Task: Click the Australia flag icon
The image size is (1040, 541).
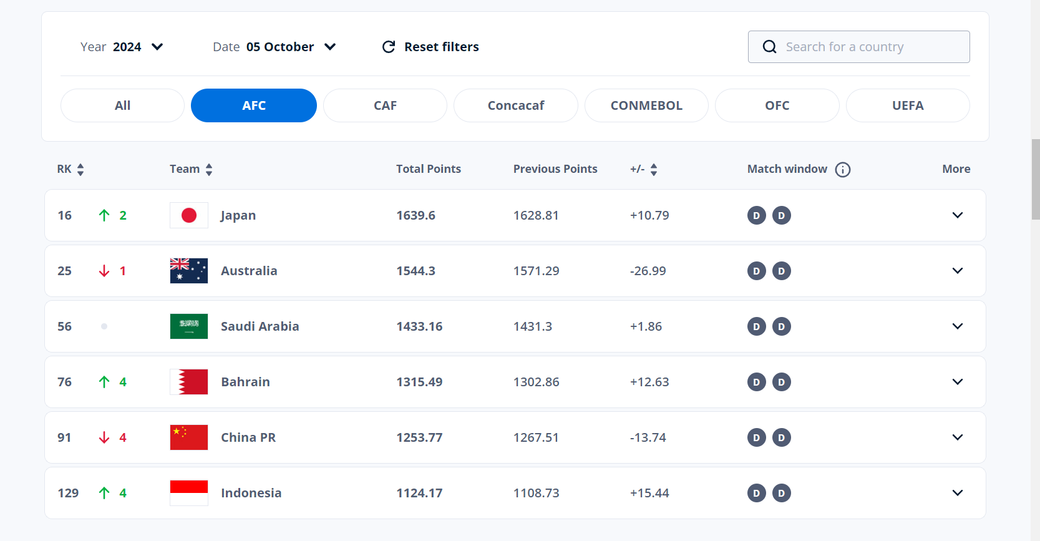Action: [x=189, y=271]
